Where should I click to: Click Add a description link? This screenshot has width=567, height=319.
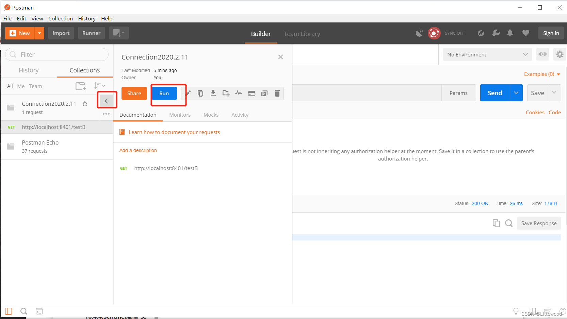[x=138, y=150]
